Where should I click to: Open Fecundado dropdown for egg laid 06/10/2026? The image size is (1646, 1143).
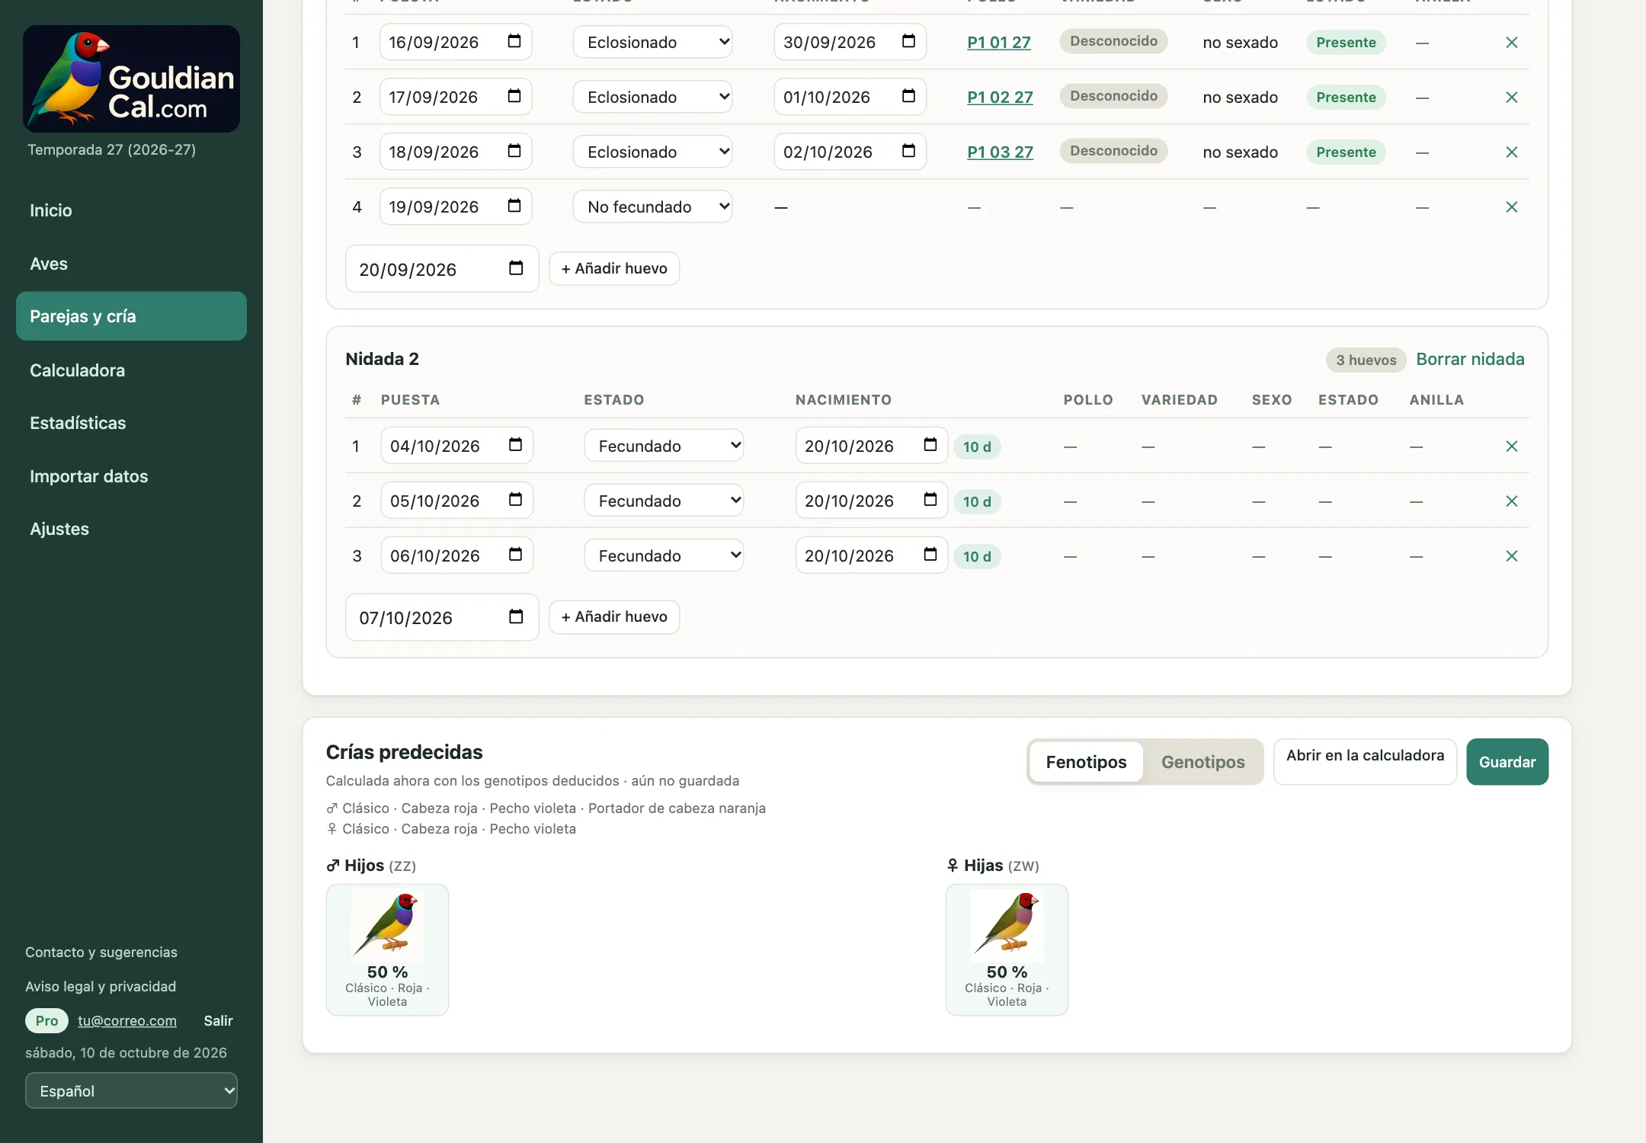[664, 555]
